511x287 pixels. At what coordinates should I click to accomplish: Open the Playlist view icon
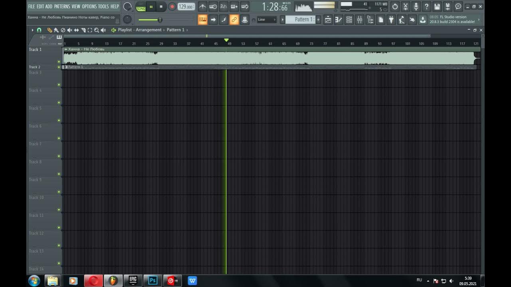pos(328,20)
